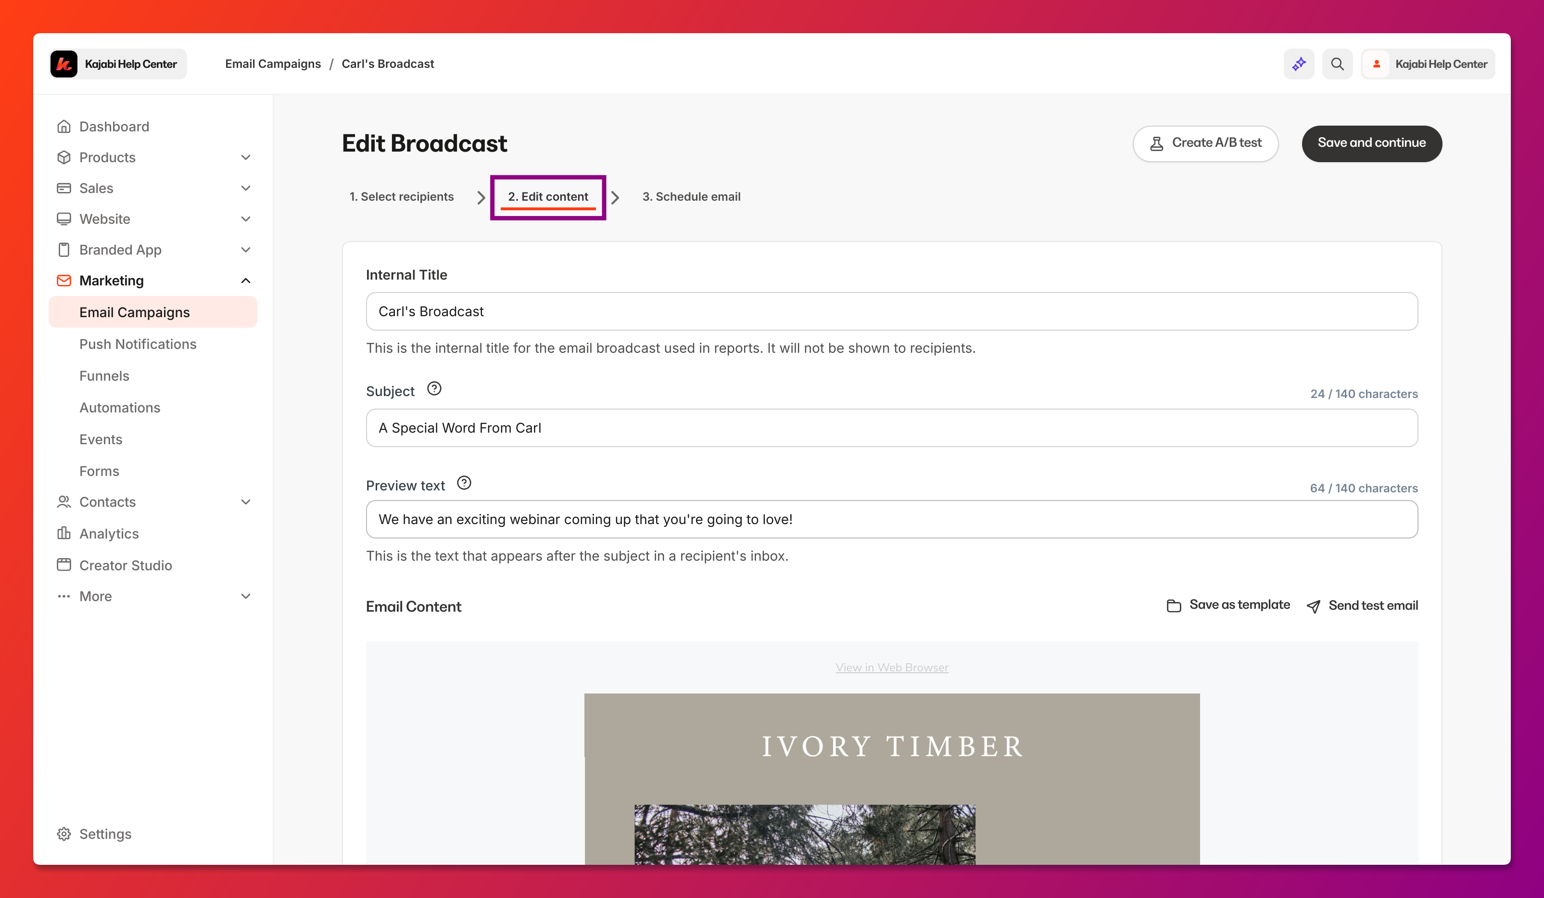1544x898 pixels.
Task: Click the '64 / 140 characters' counter
Action: pyautogui.click(x=1364, y=488)
